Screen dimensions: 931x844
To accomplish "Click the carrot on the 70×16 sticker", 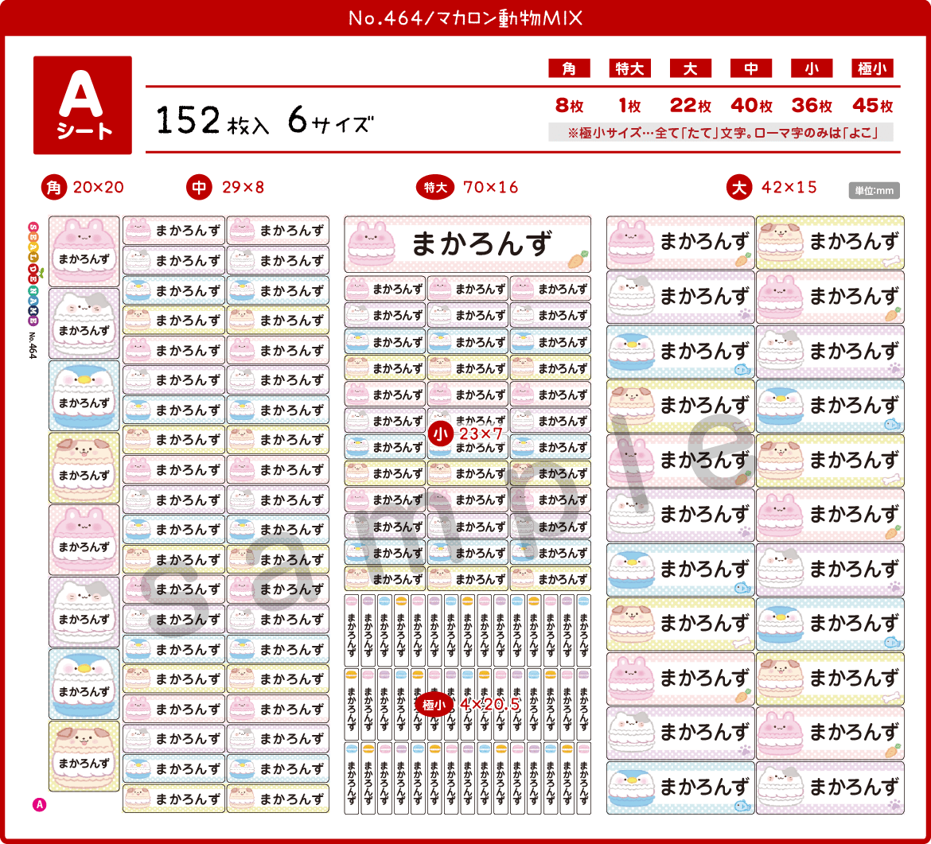I will tap(578, 259).
